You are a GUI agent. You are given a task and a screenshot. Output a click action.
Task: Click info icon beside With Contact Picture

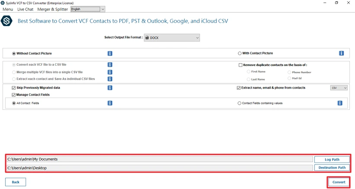point(341,54)
